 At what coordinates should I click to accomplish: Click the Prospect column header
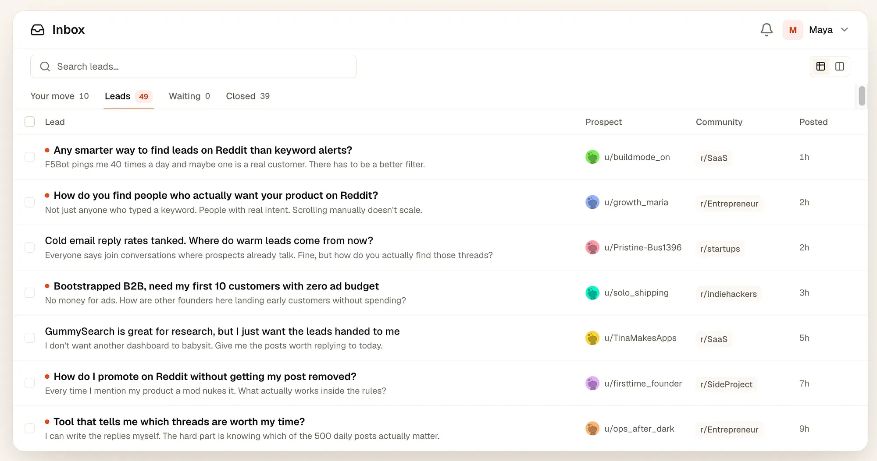click(603, 122)
